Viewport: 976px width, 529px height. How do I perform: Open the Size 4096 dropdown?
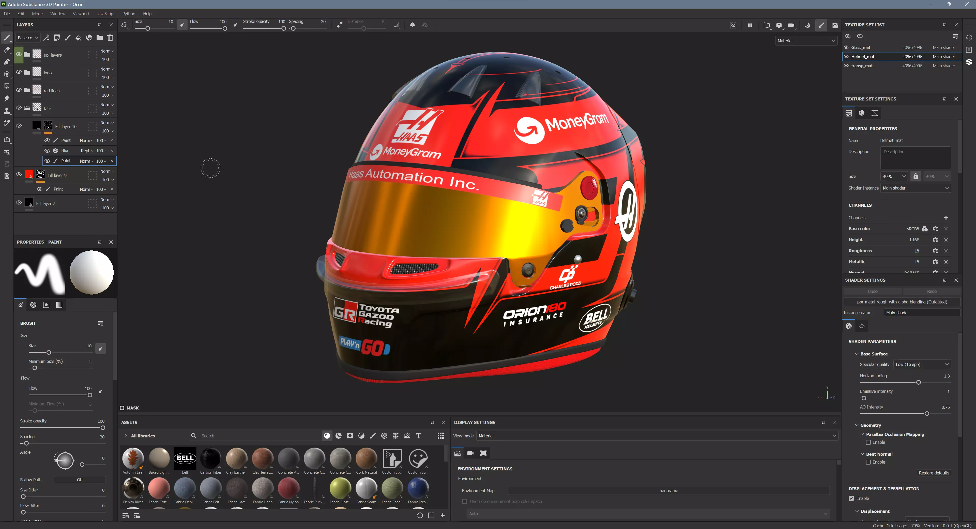[x=894, y=176]
